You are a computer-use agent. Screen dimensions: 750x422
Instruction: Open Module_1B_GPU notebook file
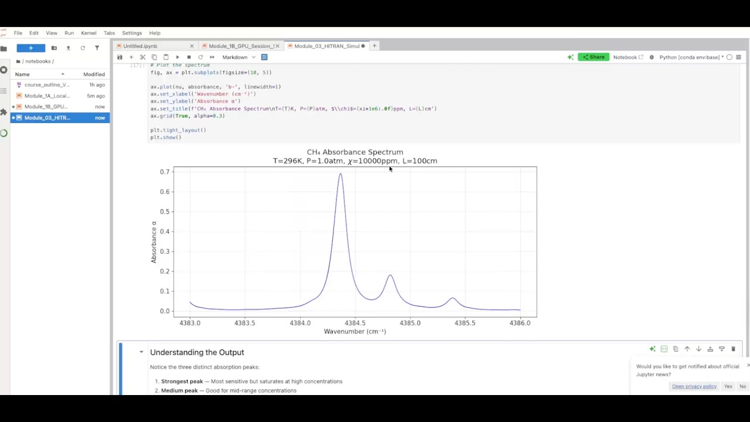coord(61,107)
